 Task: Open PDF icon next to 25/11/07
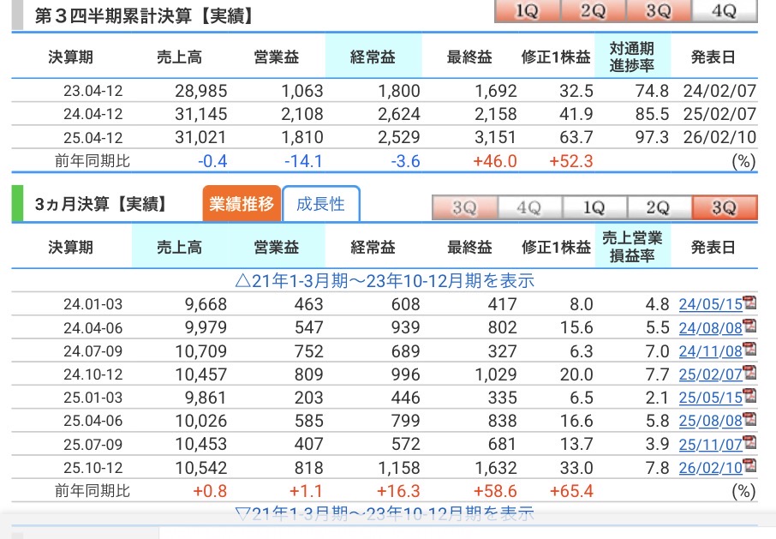pos(751,444)
